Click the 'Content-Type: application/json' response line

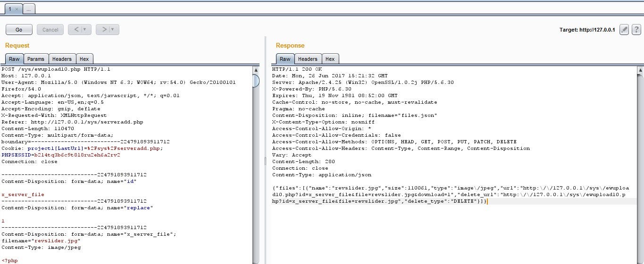(x=322, y=174)
